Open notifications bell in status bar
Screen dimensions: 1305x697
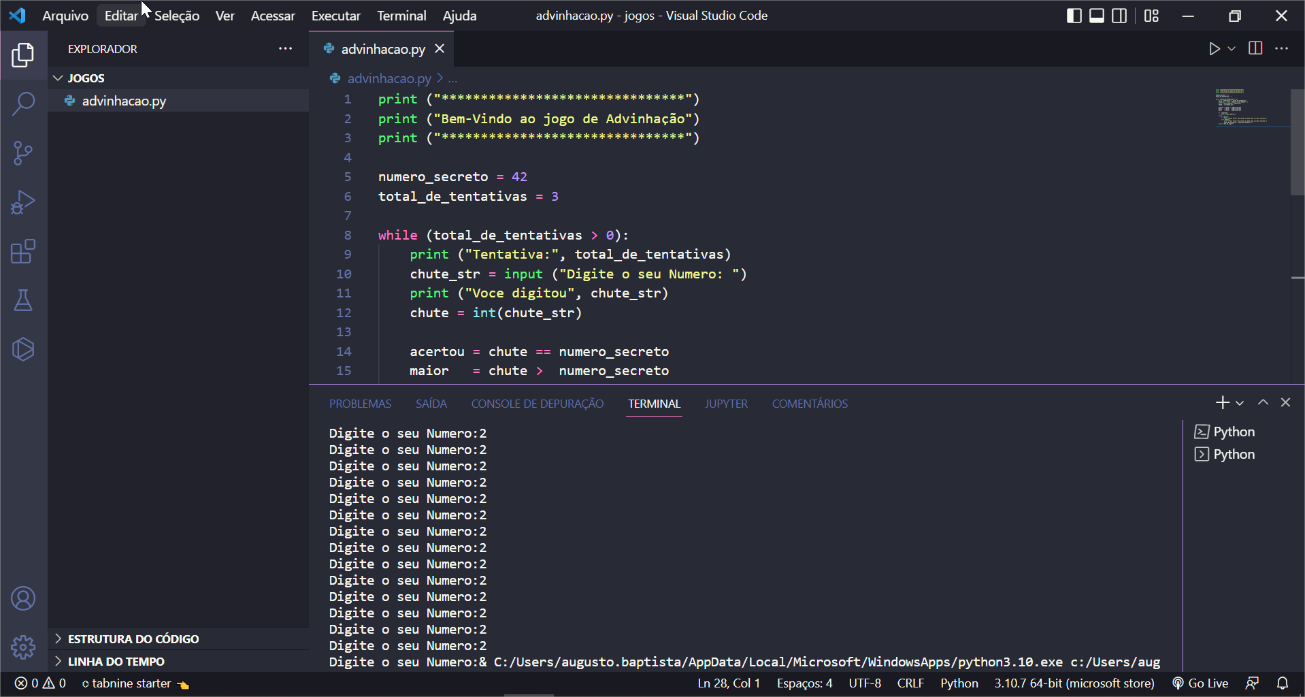coord(1283,683)
